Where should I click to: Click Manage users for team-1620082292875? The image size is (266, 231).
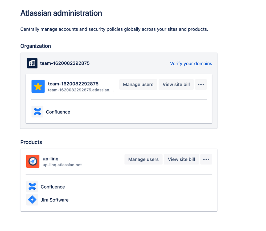pos(138,85)
